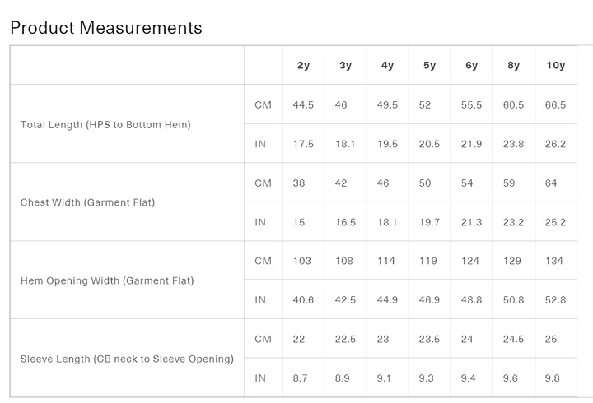Select the 6y size column header

(471, 65)
